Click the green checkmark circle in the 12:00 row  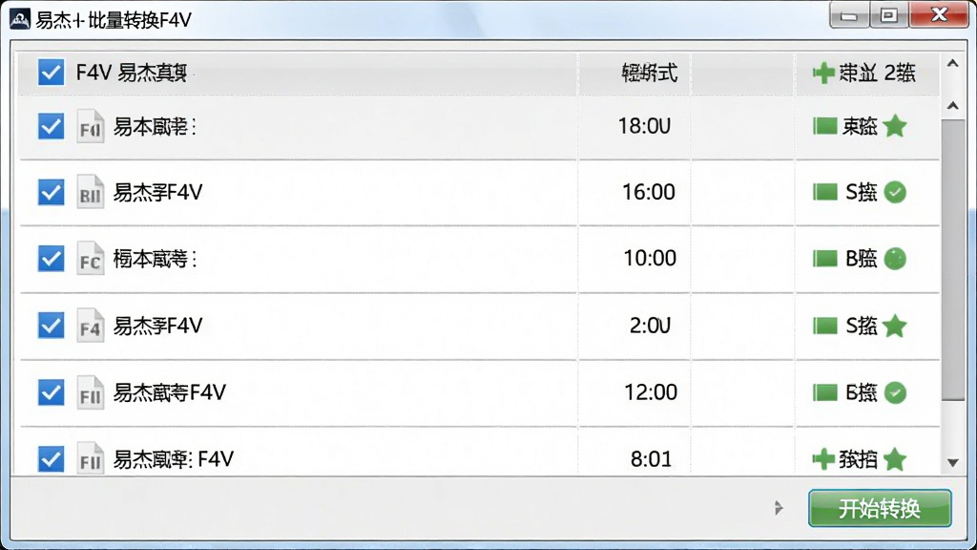895,392
